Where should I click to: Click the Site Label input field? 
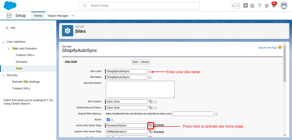127,71
